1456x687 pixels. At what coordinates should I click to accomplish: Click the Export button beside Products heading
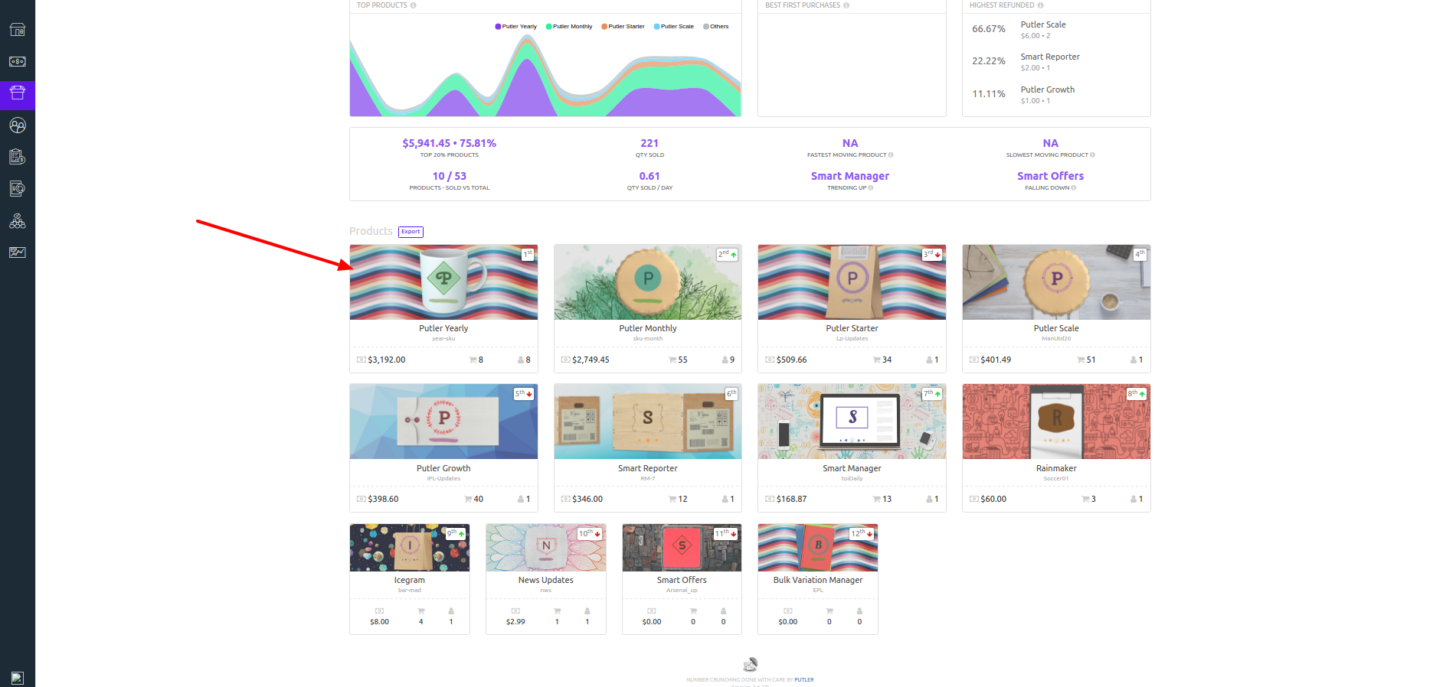(x=411, y=232)
